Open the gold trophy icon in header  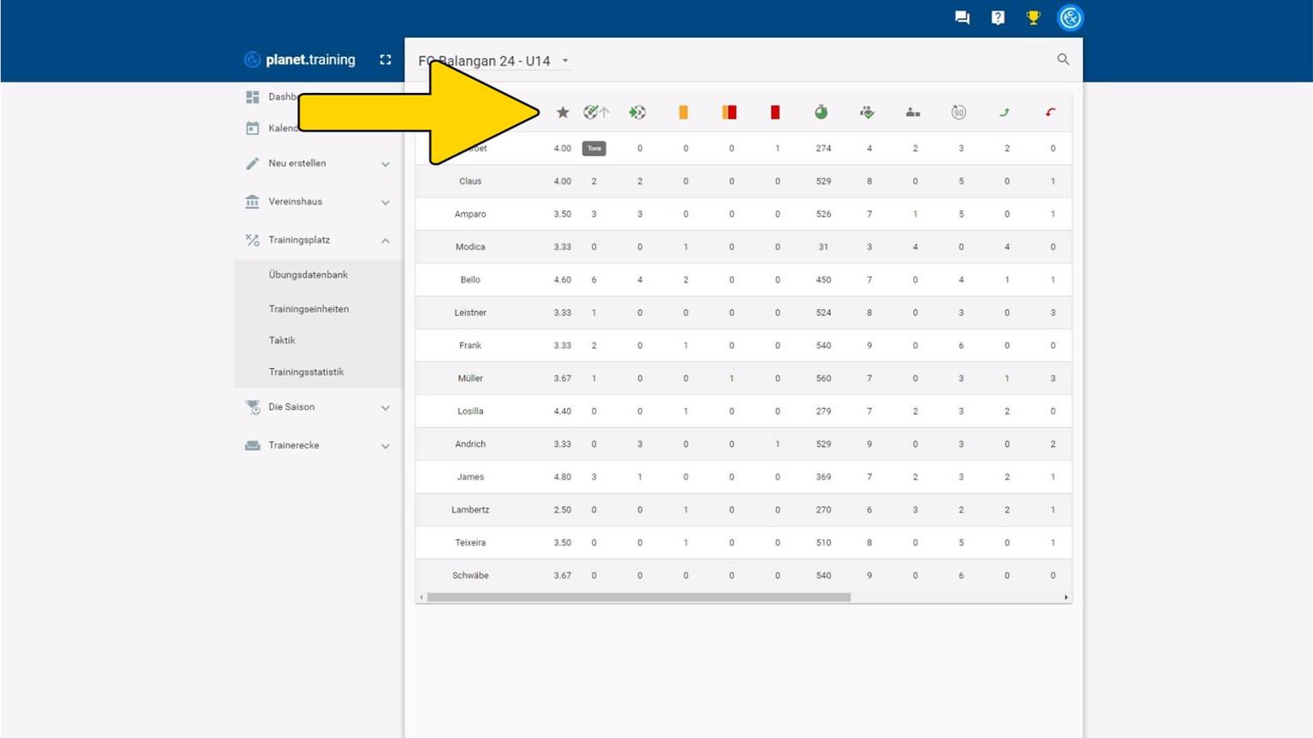[x=1033, y=17]
